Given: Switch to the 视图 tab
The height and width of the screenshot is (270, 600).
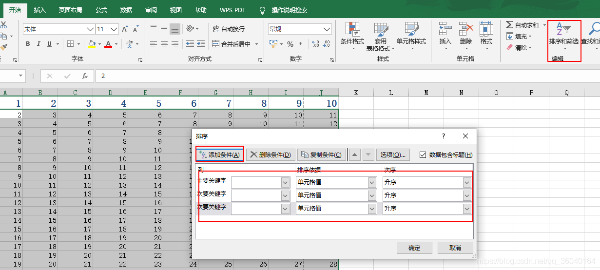Looking at the screenshot, I should pyautogui.click(x=176, y=10).
